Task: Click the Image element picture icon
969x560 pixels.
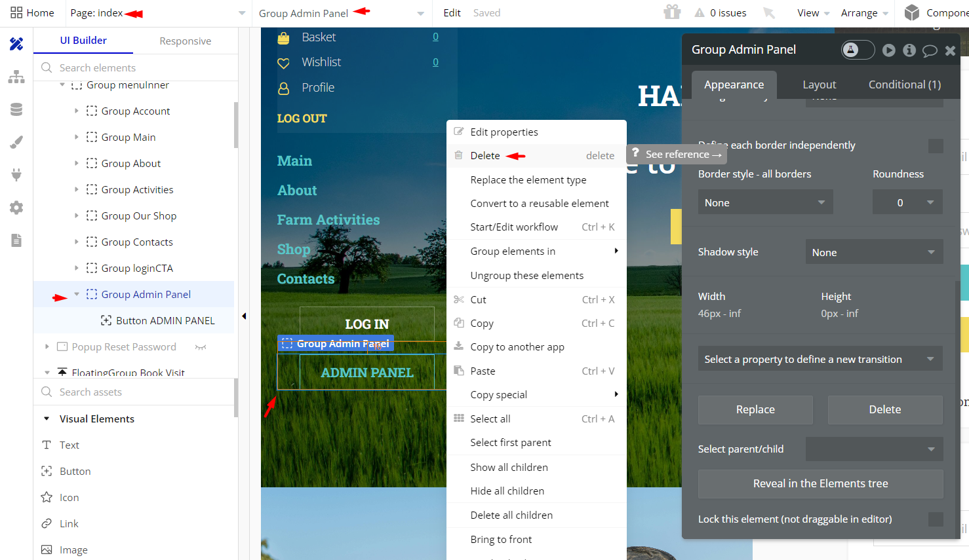Action: [47, 550]
